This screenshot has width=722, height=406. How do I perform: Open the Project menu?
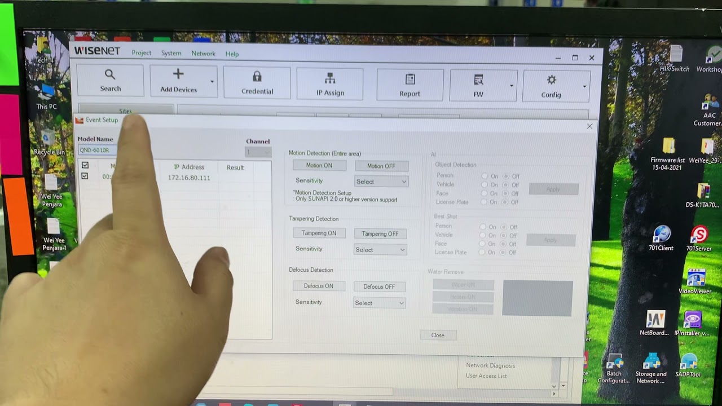[x=142, y=53]
